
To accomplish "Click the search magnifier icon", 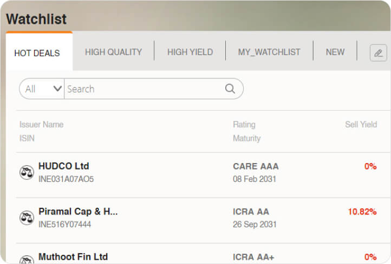I will click(x=230, y=89).
